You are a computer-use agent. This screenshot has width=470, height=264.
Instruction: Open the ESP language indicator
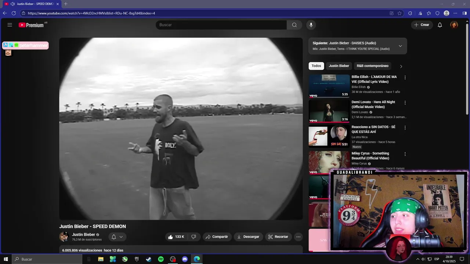(x=437, y=259)
